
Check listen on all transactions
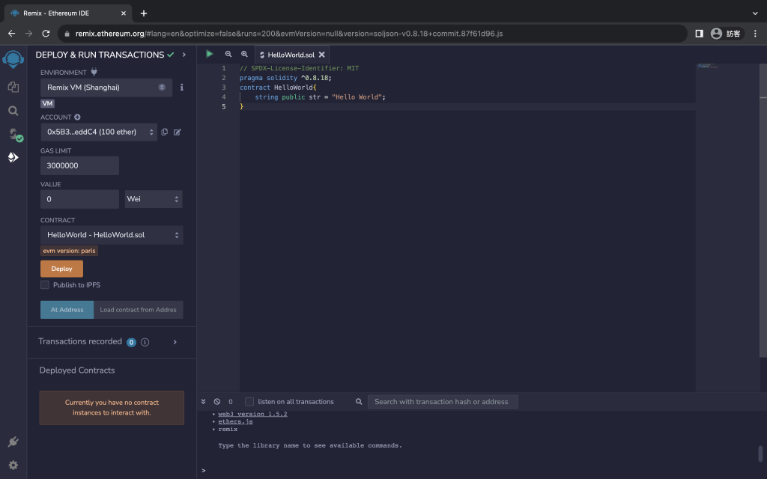[x=249, y=402]
